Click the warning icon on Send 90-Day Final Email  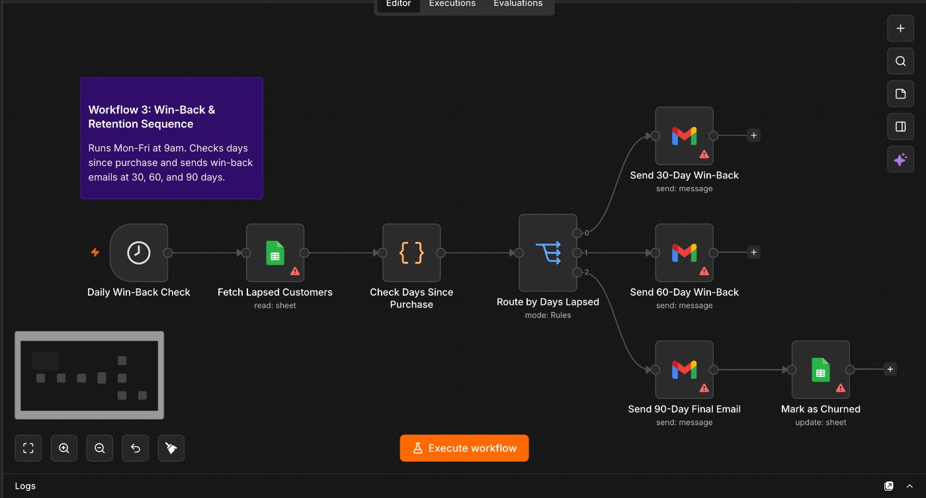tap(704, 388)
